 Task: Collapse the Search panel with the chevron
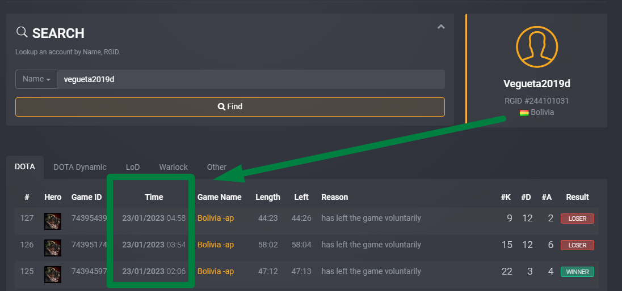pos(441,27)
